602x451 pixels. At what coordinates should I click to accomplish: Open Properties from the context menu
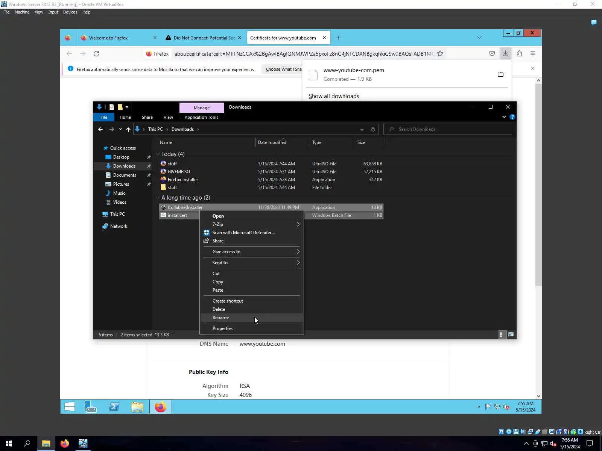(x=251, y=328)
